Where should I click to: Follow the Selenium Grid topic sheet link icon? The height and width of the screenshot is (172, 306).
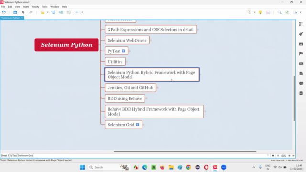pos(138,125)
